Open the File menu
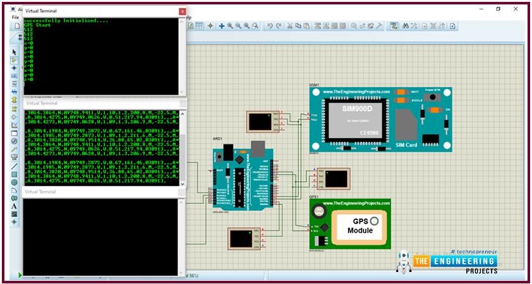 [x=15, y=17]
